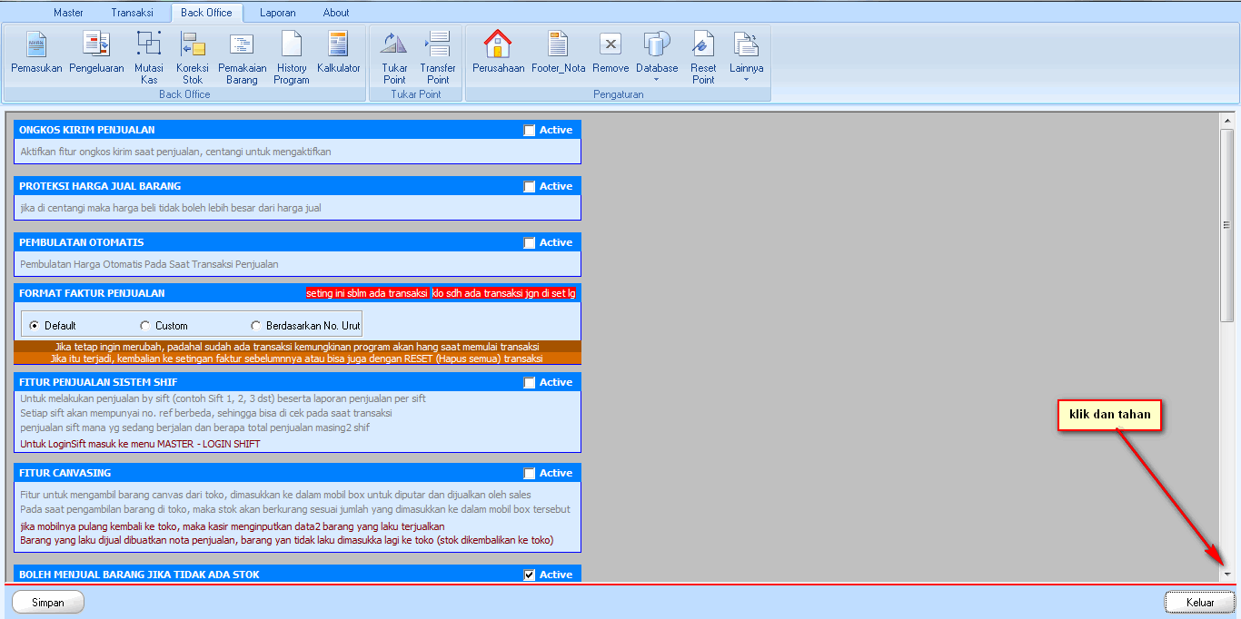
Task: Open Tukar Point
Action: (x=394, y=58)
